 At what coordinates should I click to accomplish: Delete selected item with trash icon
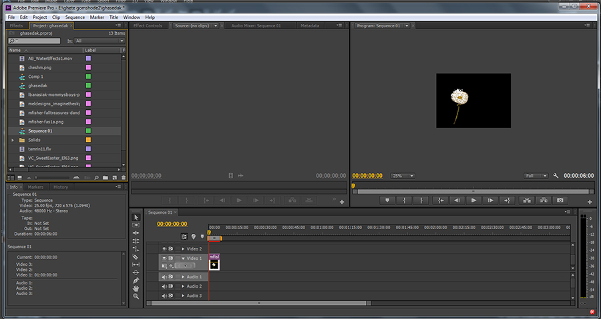tap(123, 178)
